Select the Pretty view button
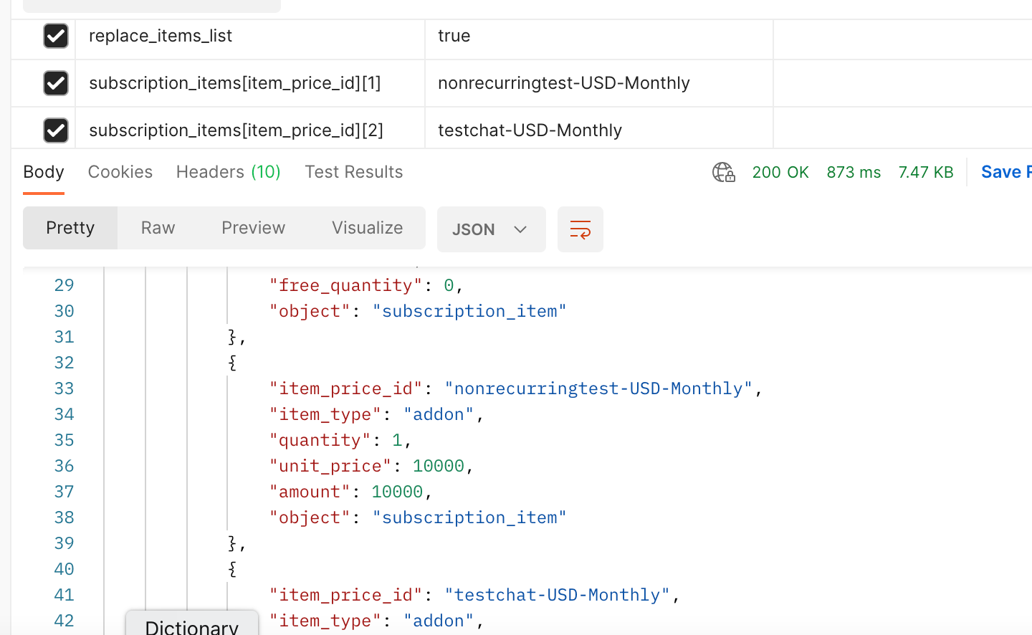 coord(70,228)
